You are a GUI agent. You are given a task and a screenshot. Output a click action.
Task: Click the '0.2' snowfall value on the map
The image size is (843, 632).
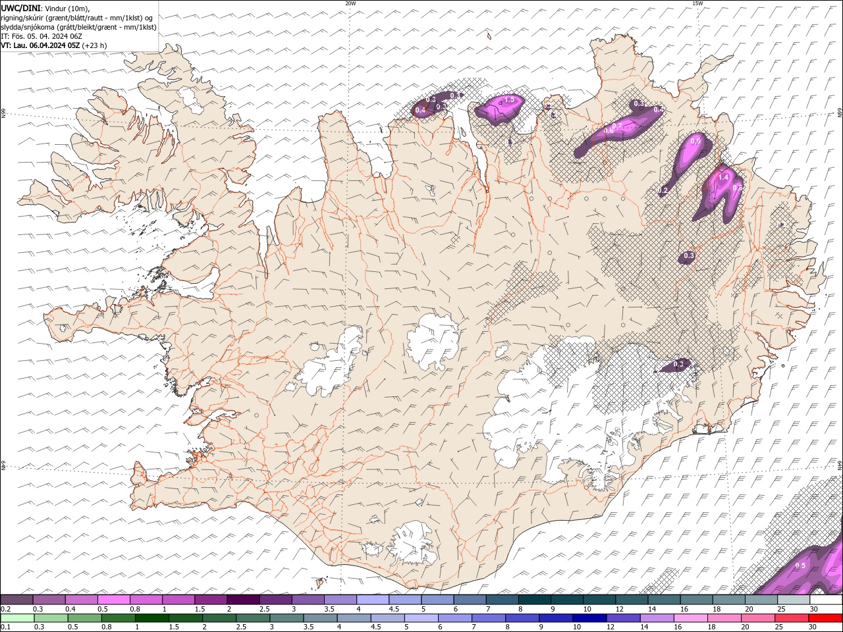[663, 190]
